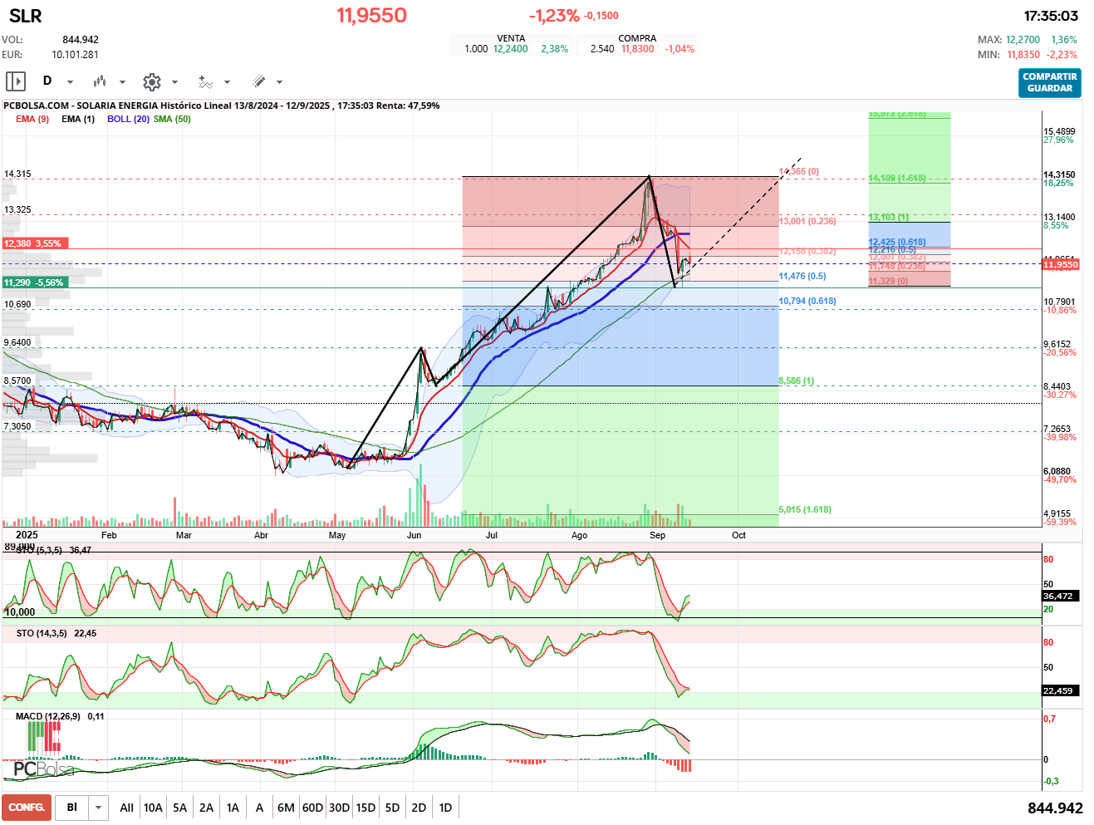This screenshot has width=1094, height=825.
Task: Select the drawing pencil tool
Action: (258, 81)
